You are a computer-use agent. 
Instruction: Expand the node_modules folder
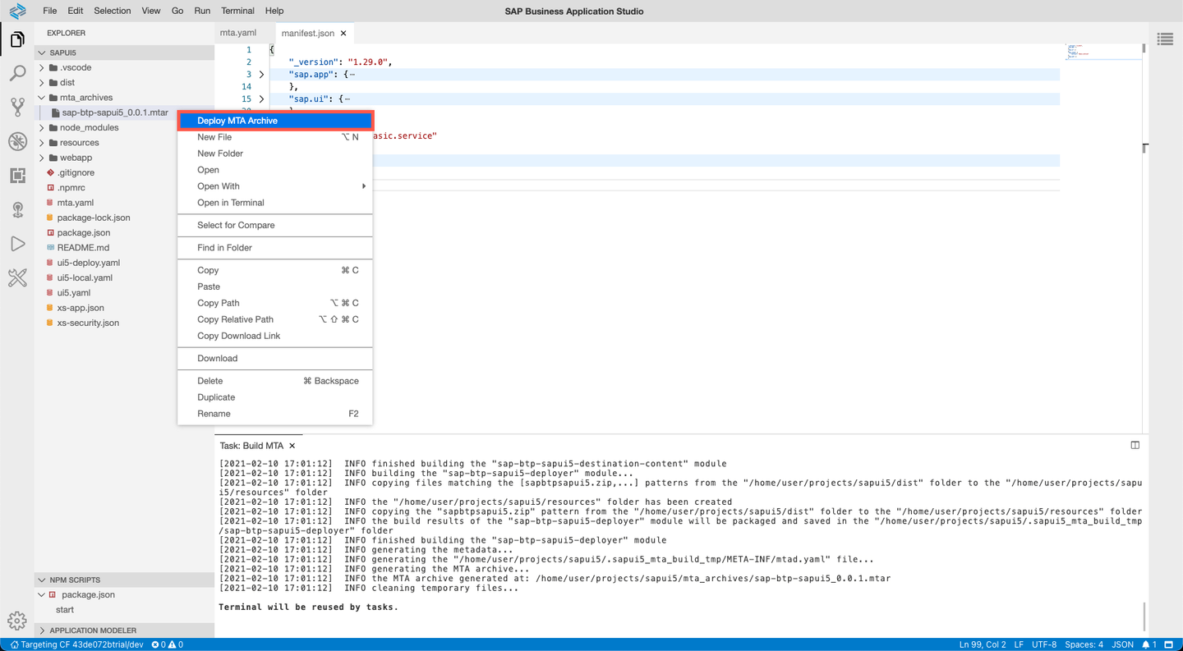coord(42,128)
